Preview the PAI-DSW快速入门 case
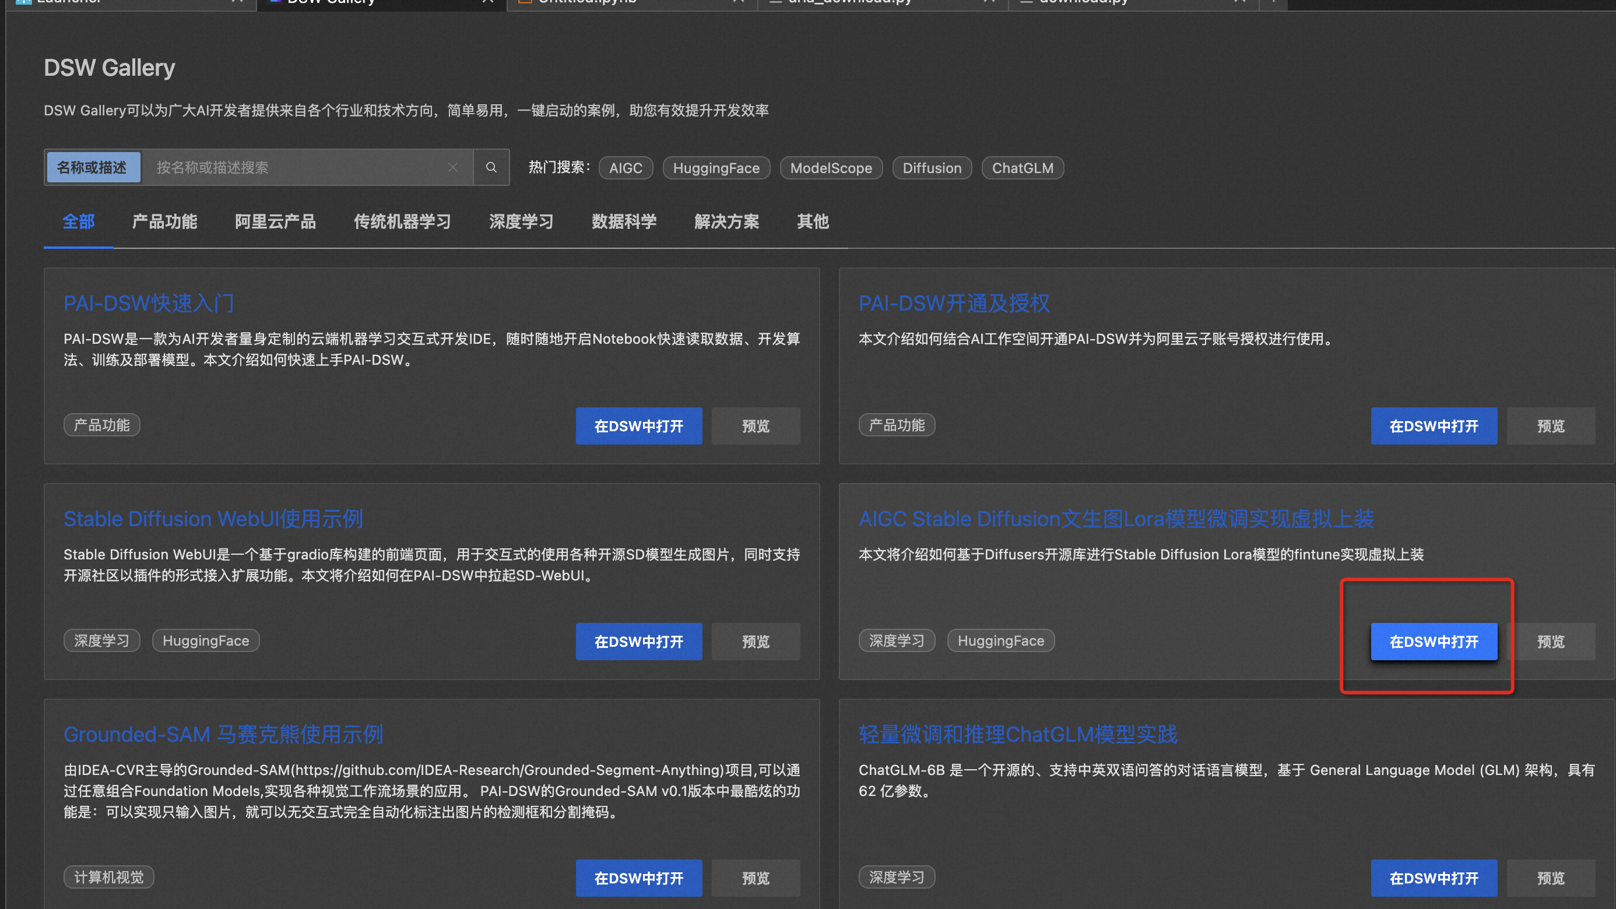The image size is (1616, 909). click(x=756, y=427)
